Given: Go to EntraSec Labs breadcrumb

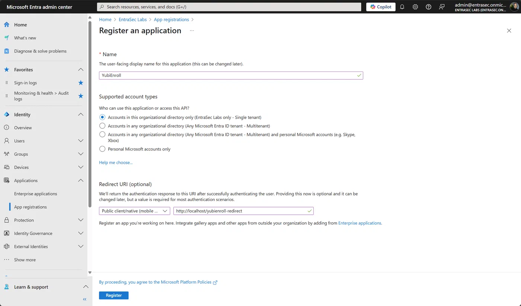Looking at the screenshot, I should point(132,19).
